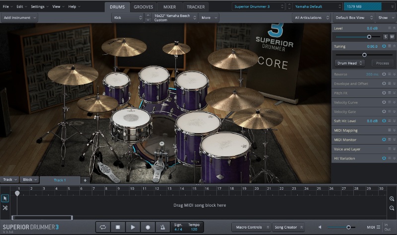Open the MIDI Mapping menu icon

(390, 130)
